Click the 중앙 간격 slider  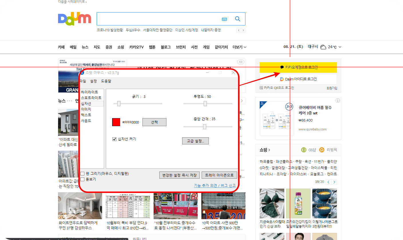point(208,127)
